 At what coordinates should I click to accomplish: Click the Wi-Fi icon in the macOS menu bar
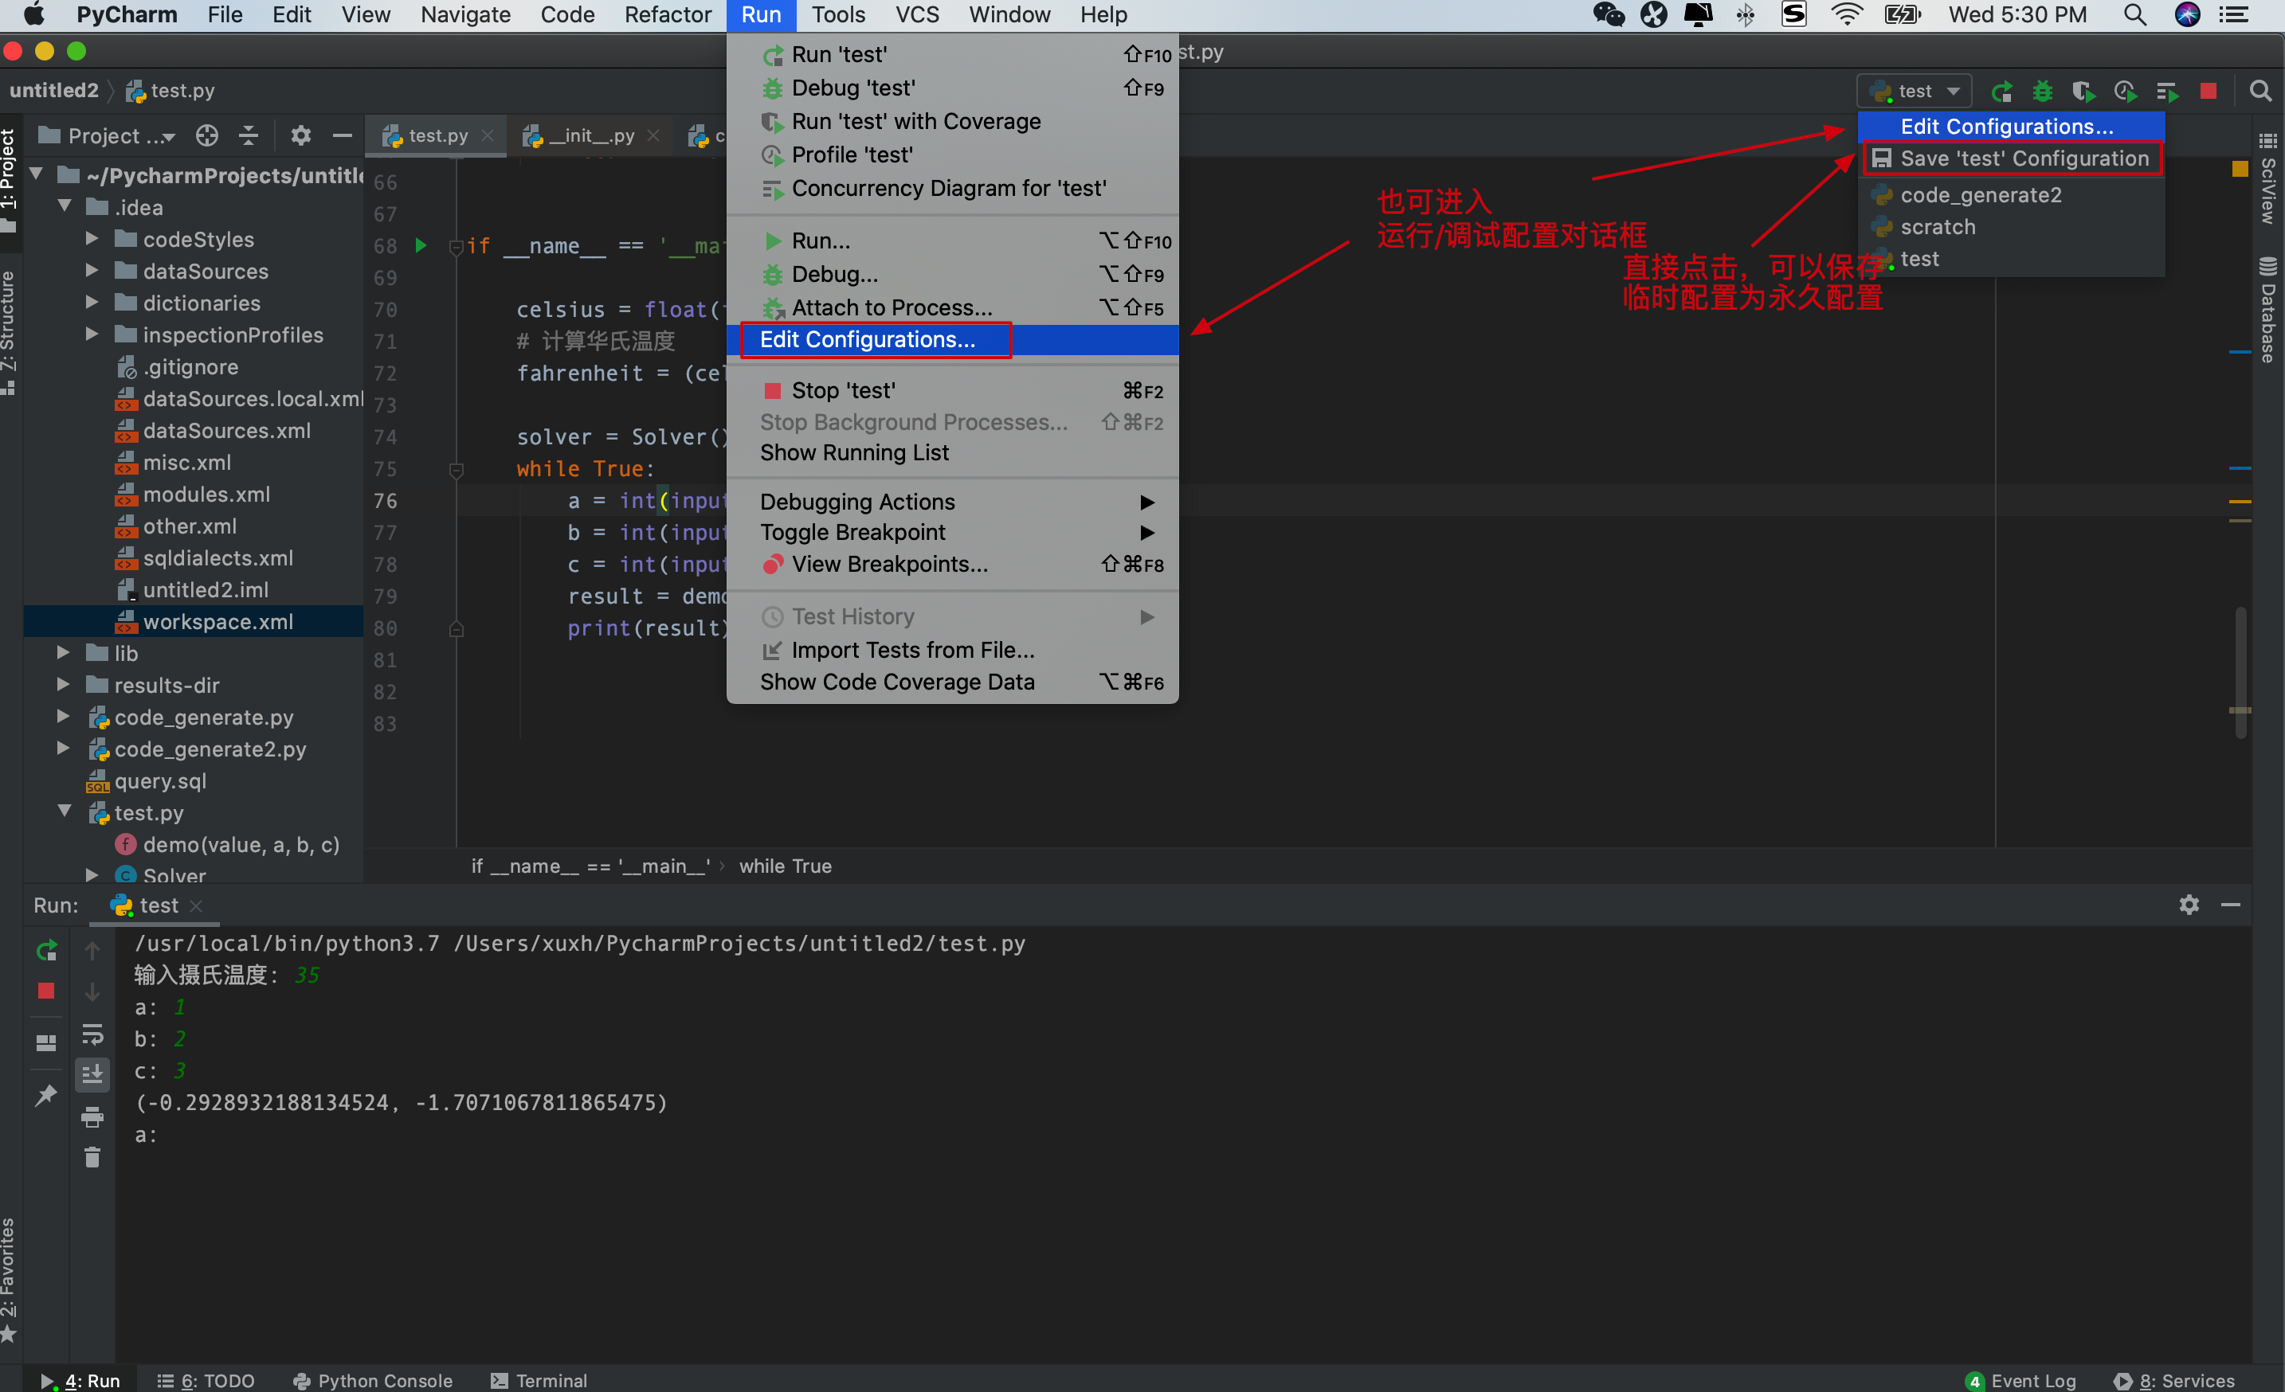pos(1848,15)
